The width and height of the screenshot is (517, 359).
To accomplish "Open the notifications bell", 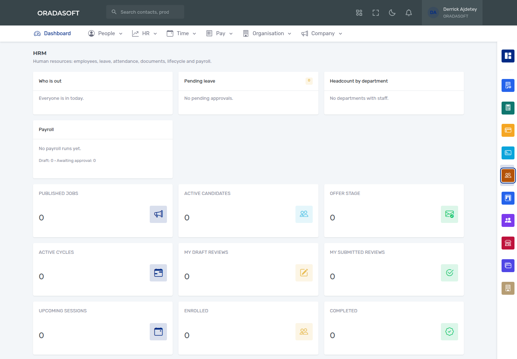I will point(409,13).
